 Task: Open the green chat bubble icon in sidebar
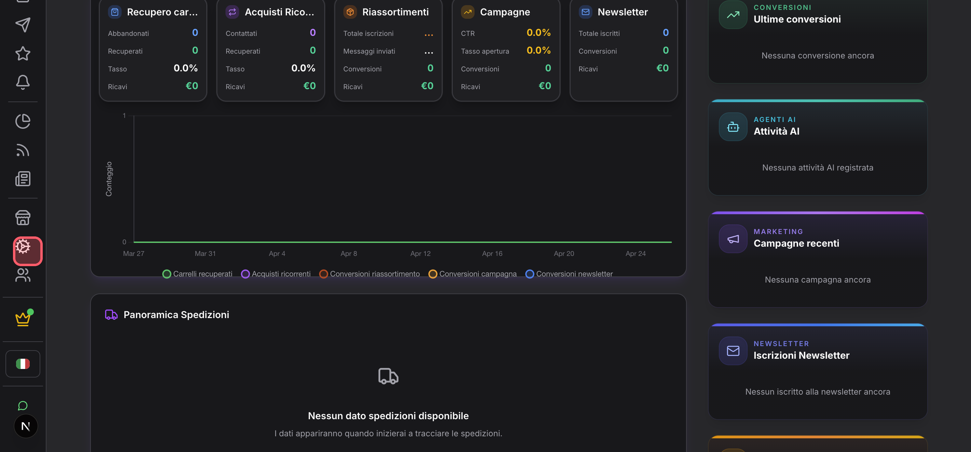(x=23, y=406)
